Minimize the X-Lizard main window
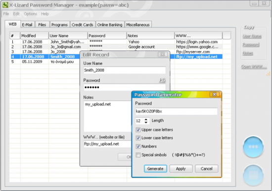 254,3
